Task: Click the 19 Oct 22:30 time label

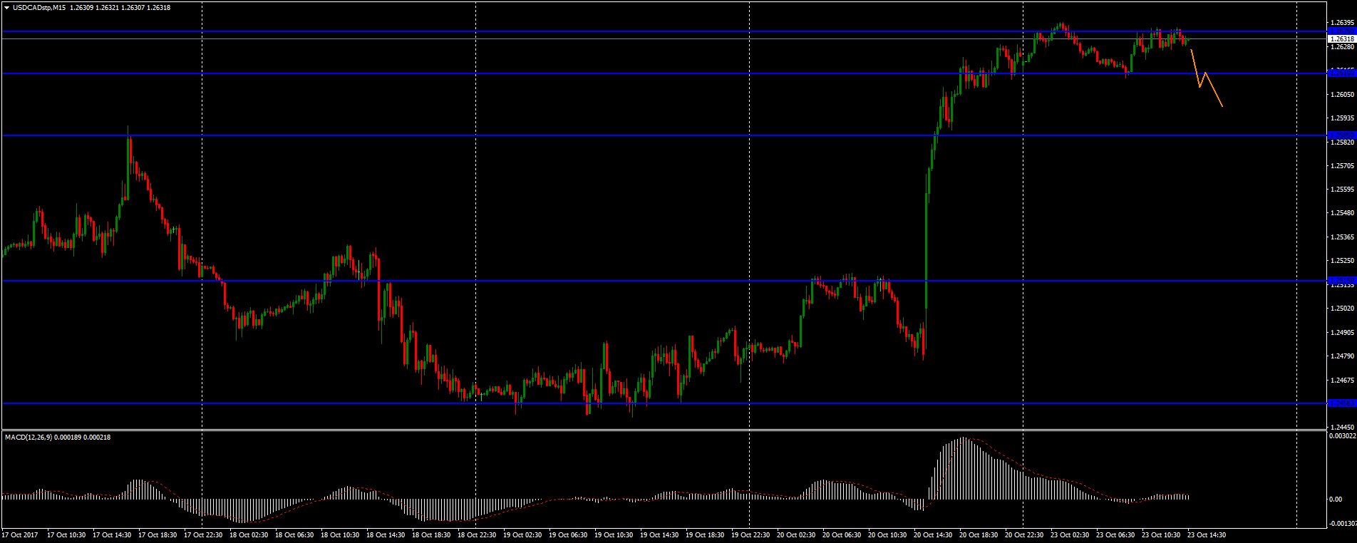Action: [750, 534]
